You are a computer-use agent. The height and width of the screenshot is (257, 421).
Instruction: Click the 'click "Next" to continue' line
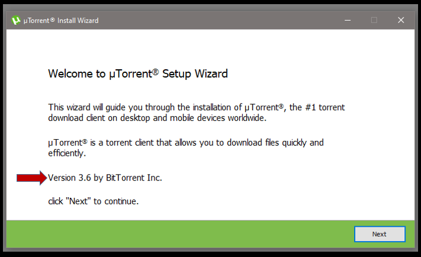(93, 201)
